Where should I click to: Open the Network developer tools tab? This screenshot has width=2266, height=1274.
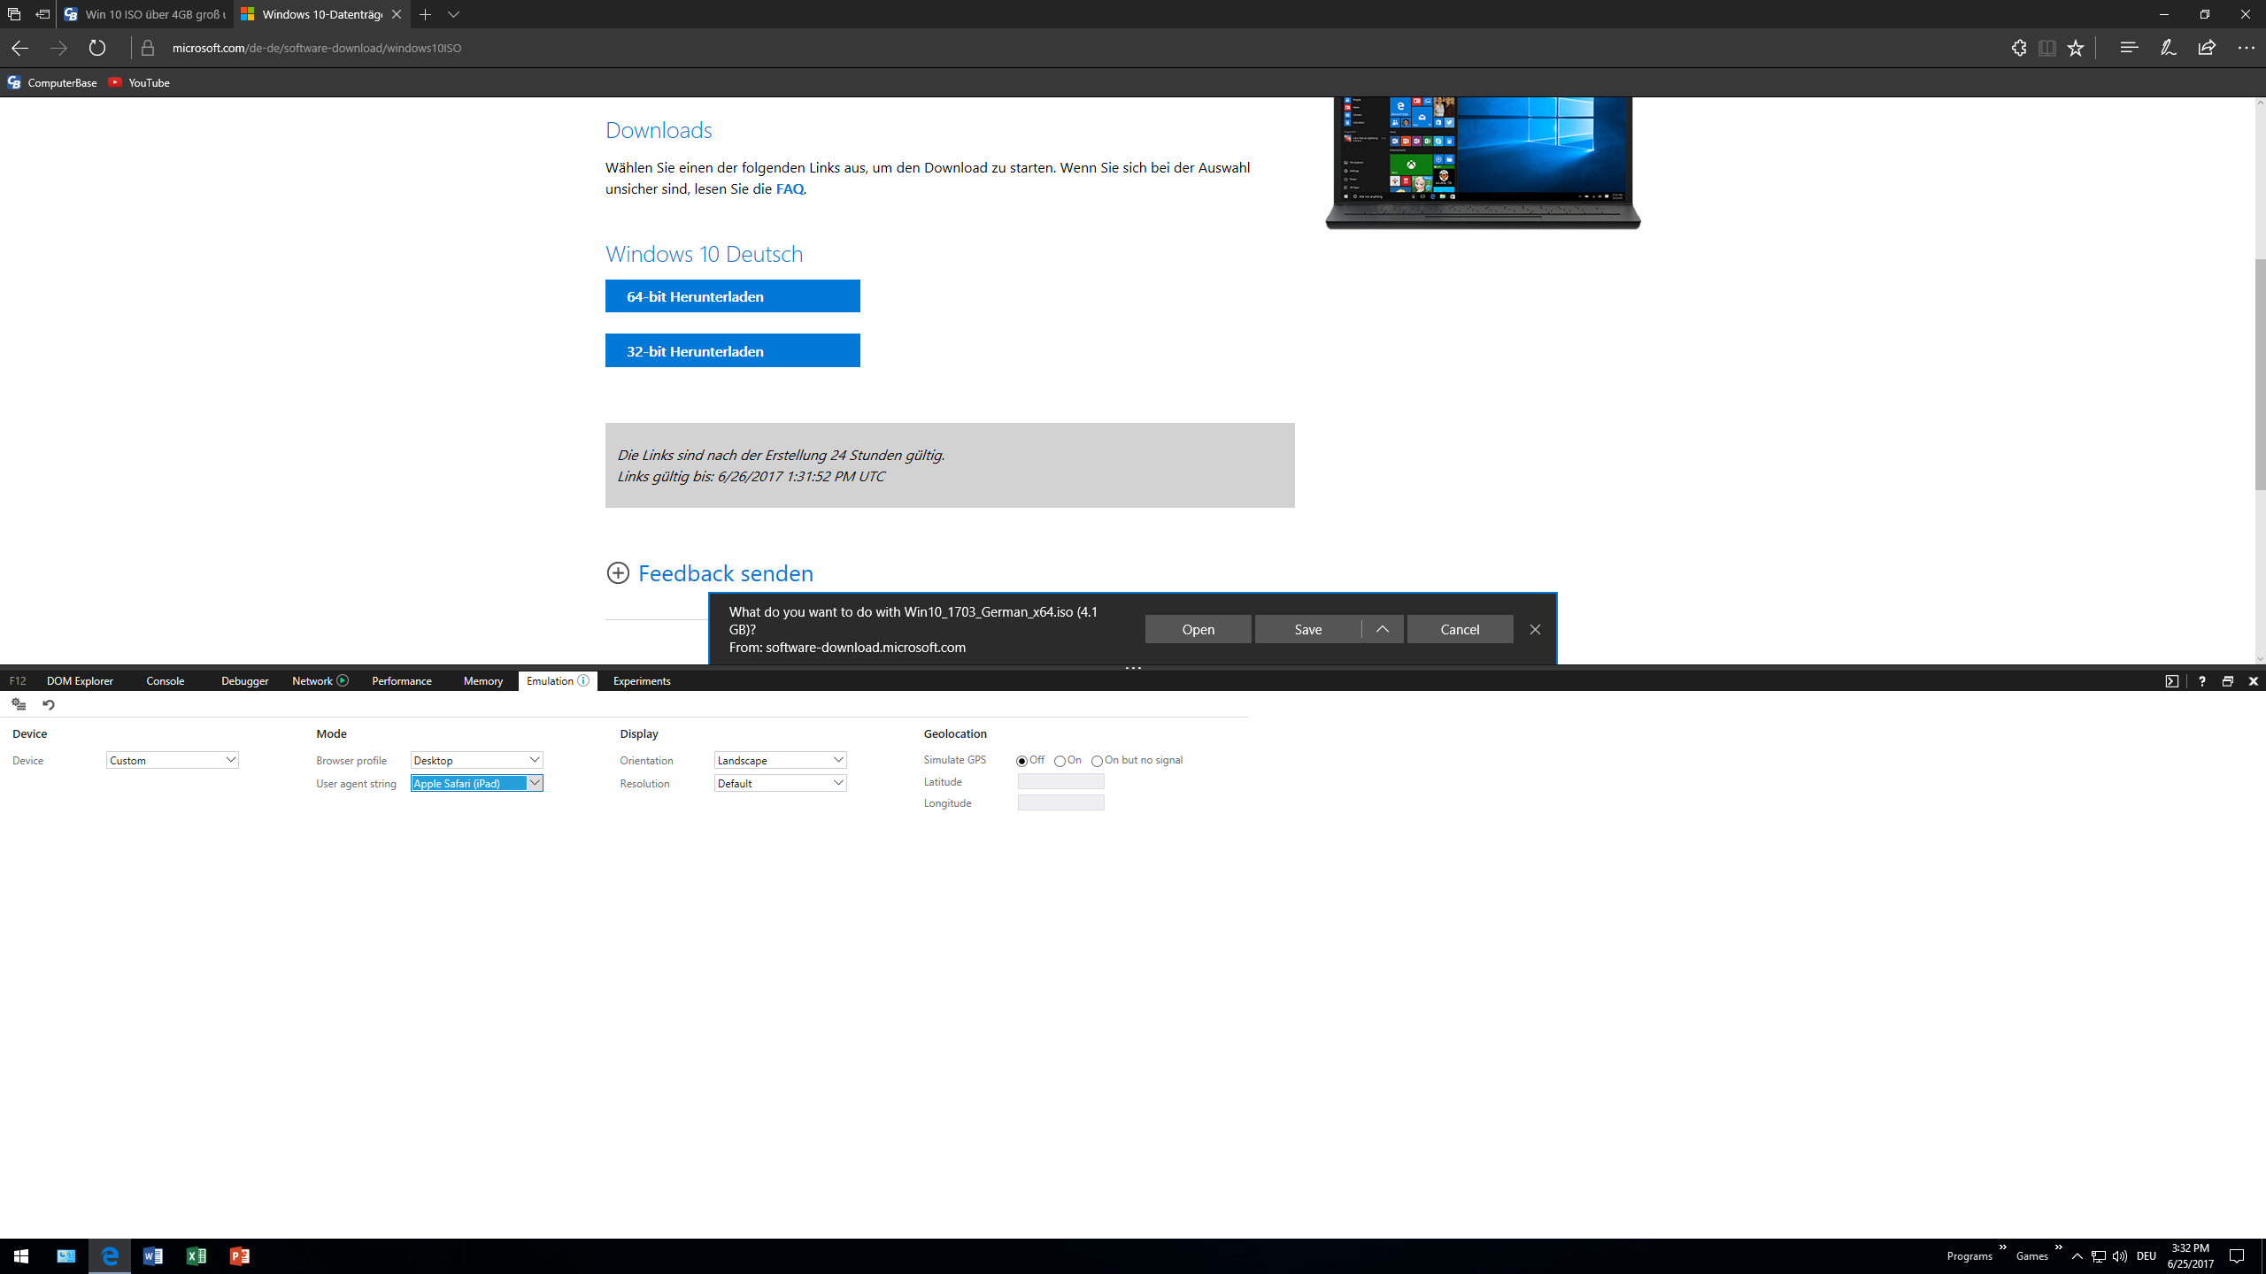click(x=312, y=680)
